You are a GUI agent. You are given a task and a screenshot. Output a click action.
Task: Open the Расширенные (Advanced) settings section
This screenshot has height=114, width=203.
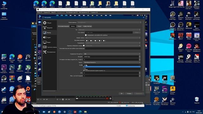tap(50, 52)
